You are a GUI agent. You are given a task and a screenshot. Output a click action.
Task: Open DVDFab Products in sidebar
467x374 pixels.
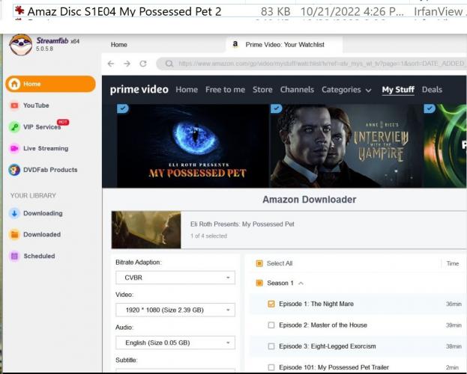[x=43, y=170]
